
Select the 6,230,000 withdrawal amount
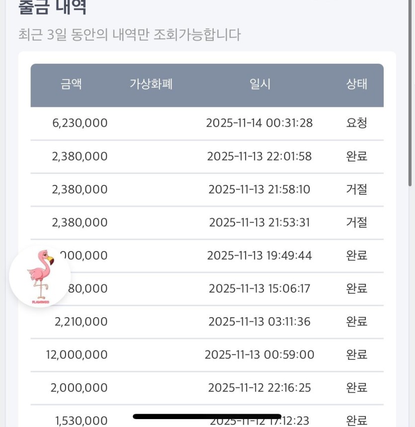click(x=80, y=123)
